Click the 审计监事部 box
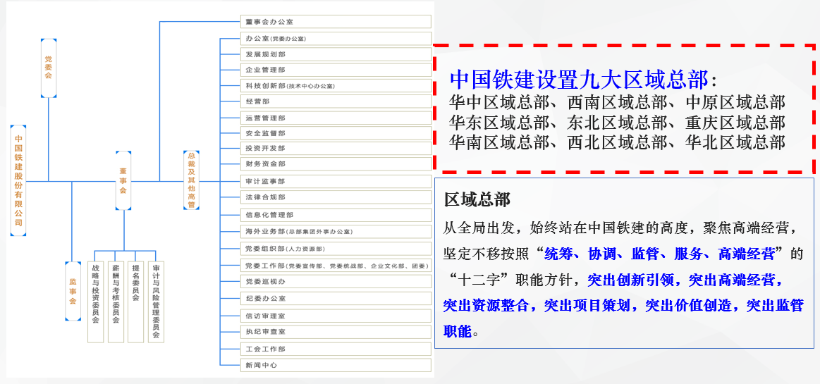Viewport: 820px width, 384px height. click(336, 181)
